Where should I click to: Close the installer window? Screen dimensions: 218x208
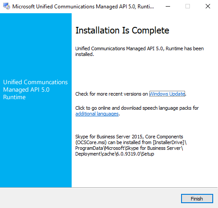tap(208, 6)
